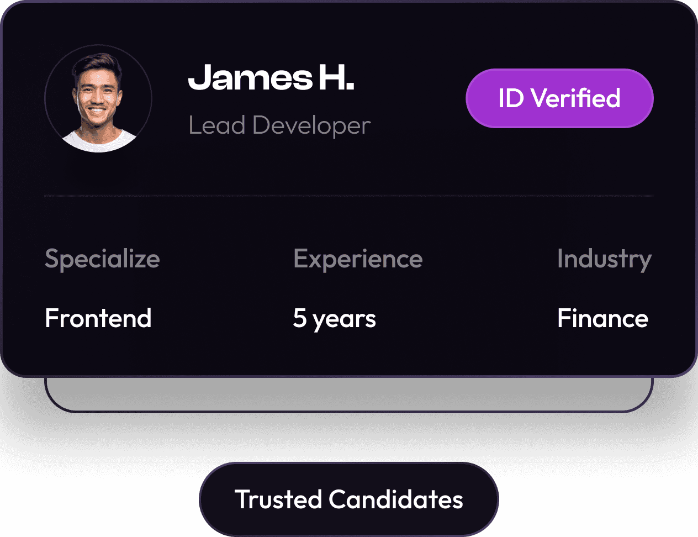Click the purple ID Verified badge
This screenshot has width=698, height=537.
559,98
